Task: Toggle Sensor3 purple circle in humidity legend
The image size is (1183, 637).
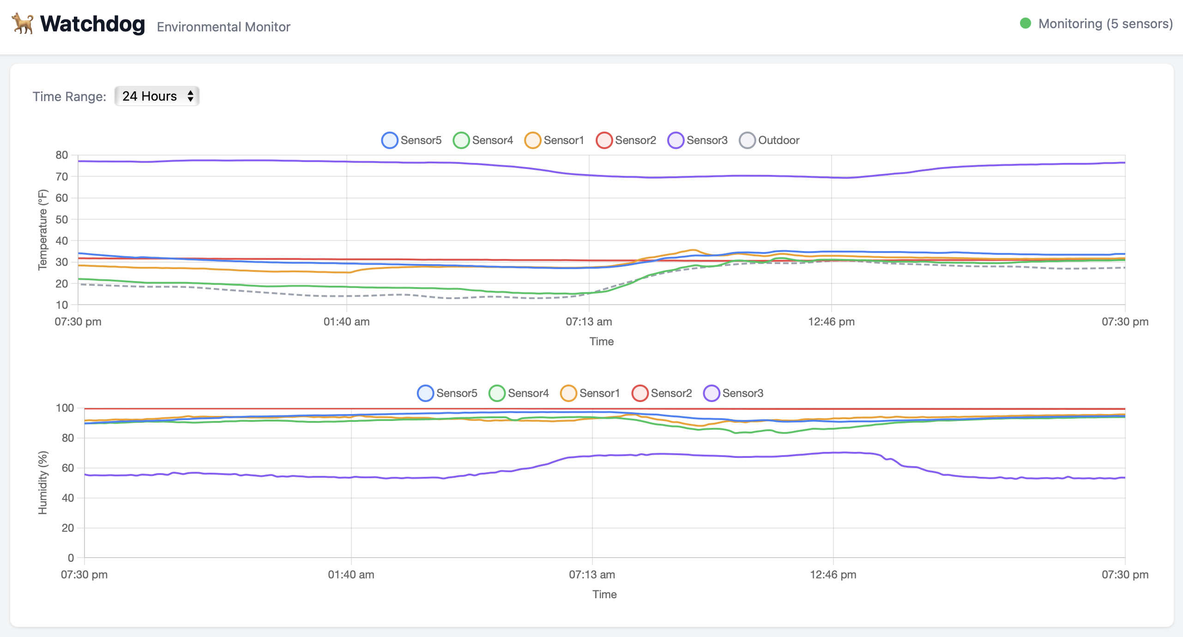Action: tap(712, 393)
